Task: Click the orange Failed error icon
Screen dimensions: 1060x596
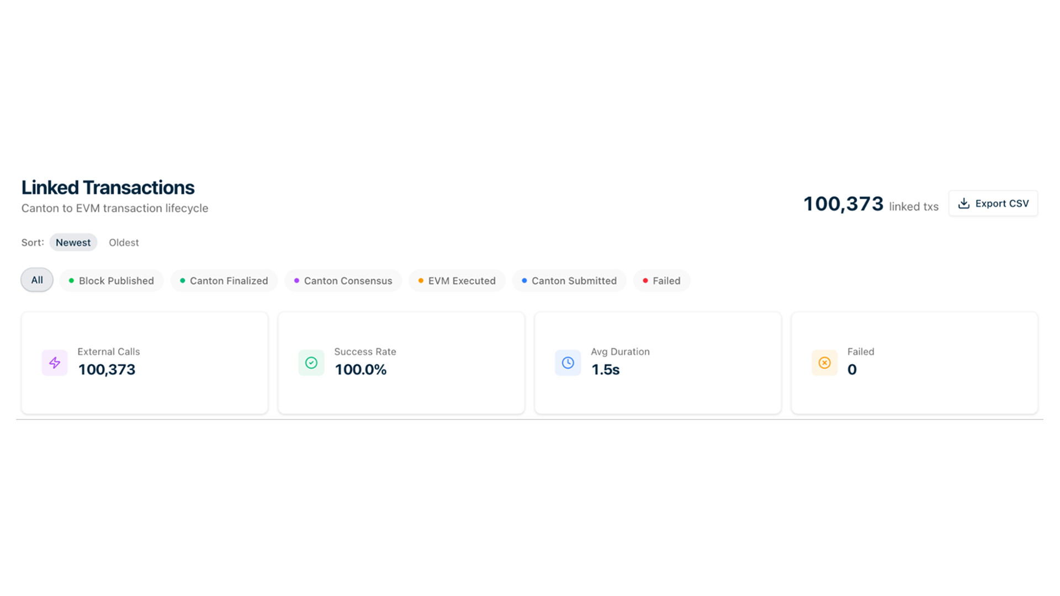Action: [x=824, y=363]
